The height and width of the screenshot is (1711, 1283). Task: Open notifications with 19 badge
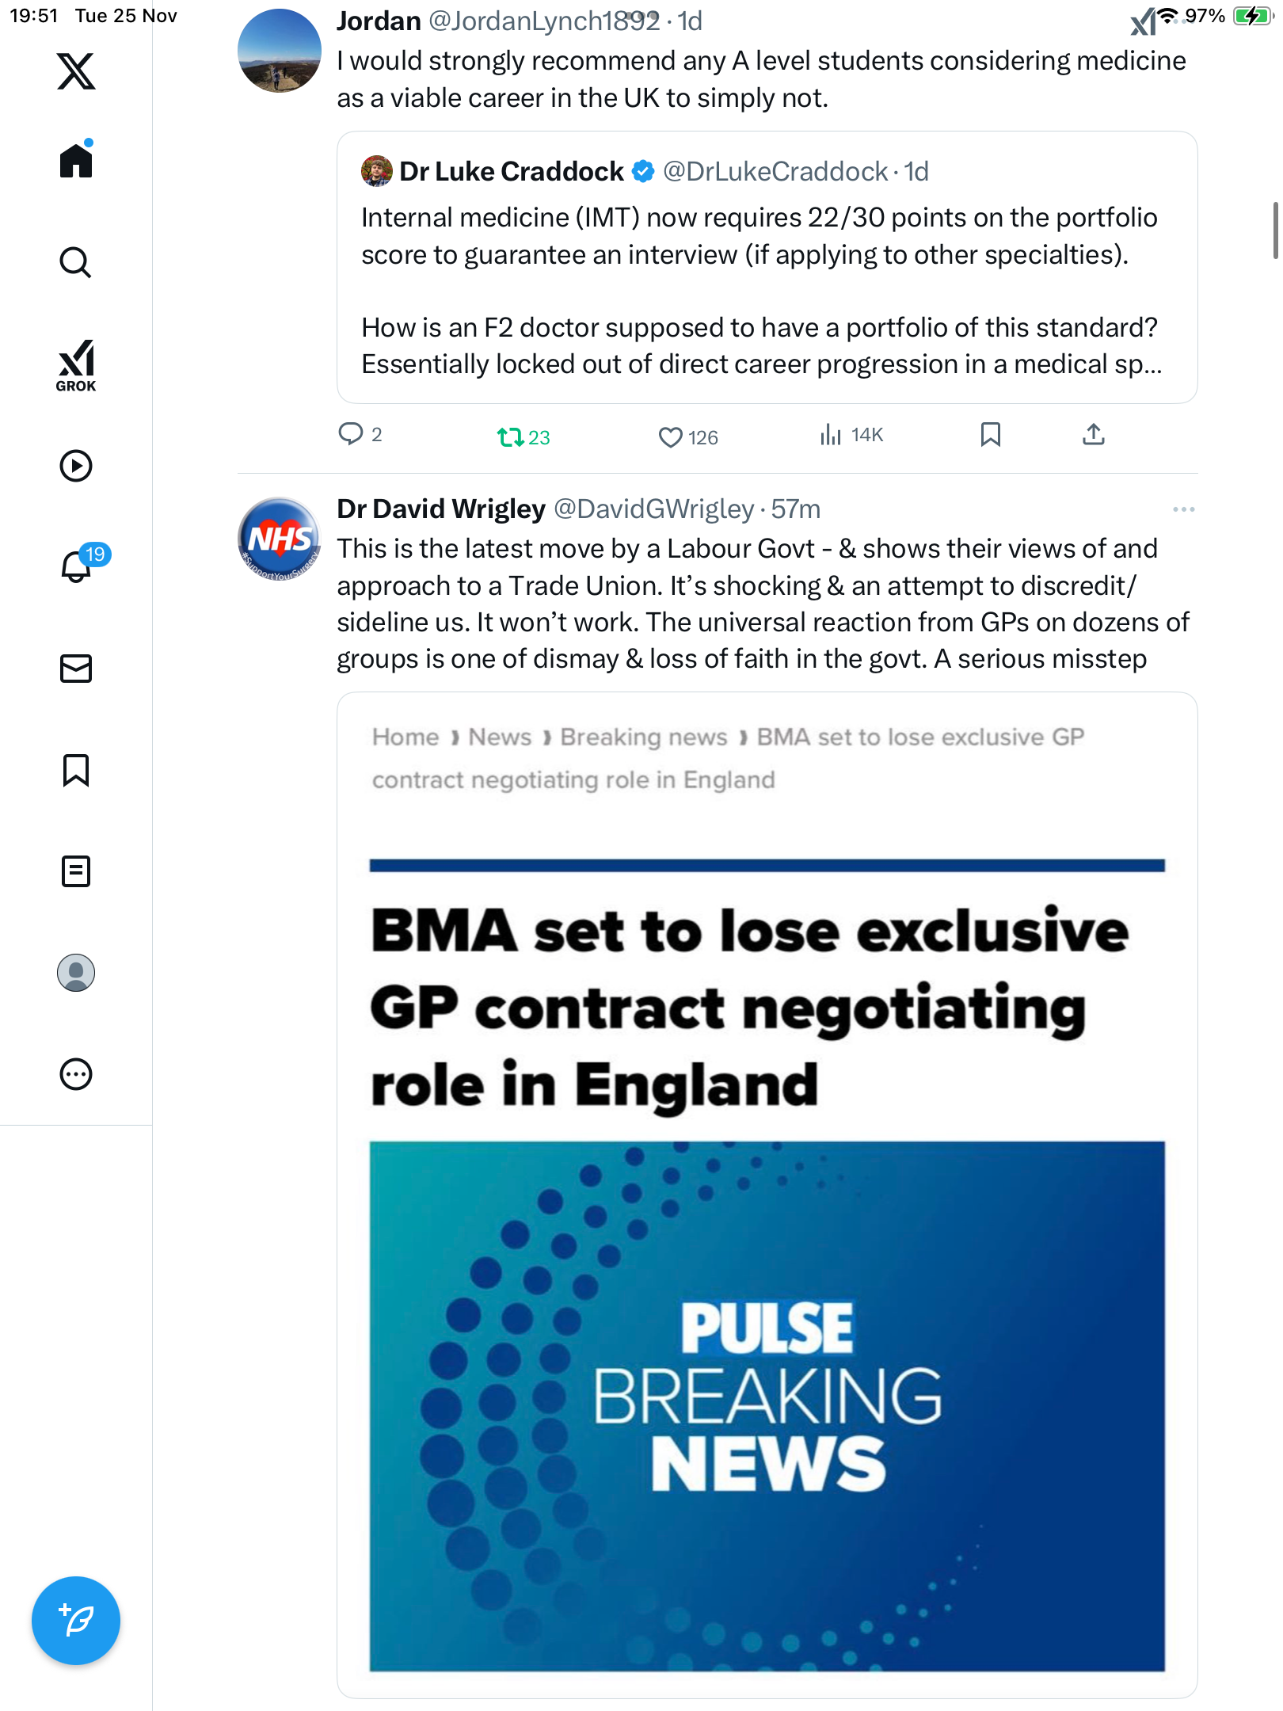tap(76, 566)
